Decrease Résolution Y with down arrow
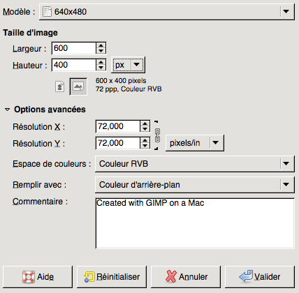The height and width of the screenshot is (293, 299). 145,146
